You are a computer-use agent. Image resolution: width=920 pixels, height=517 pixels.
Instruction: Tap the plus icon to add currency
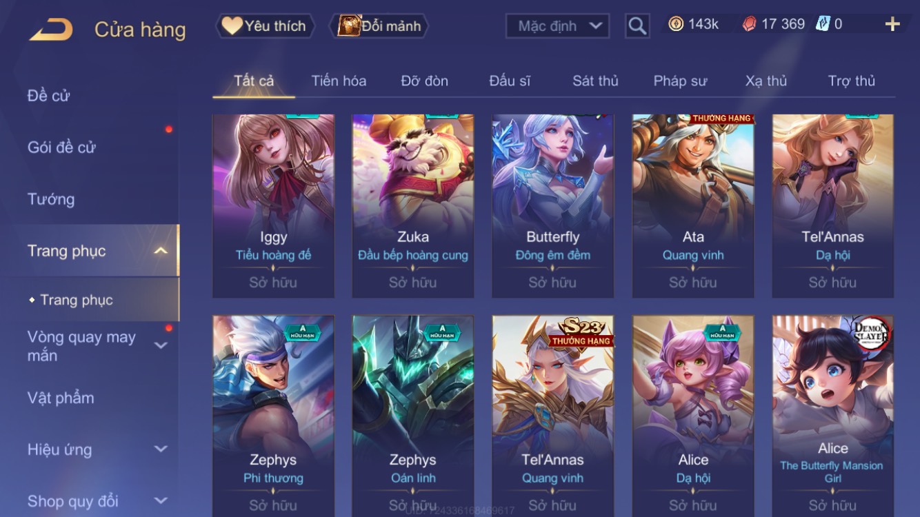click(892, 25)
